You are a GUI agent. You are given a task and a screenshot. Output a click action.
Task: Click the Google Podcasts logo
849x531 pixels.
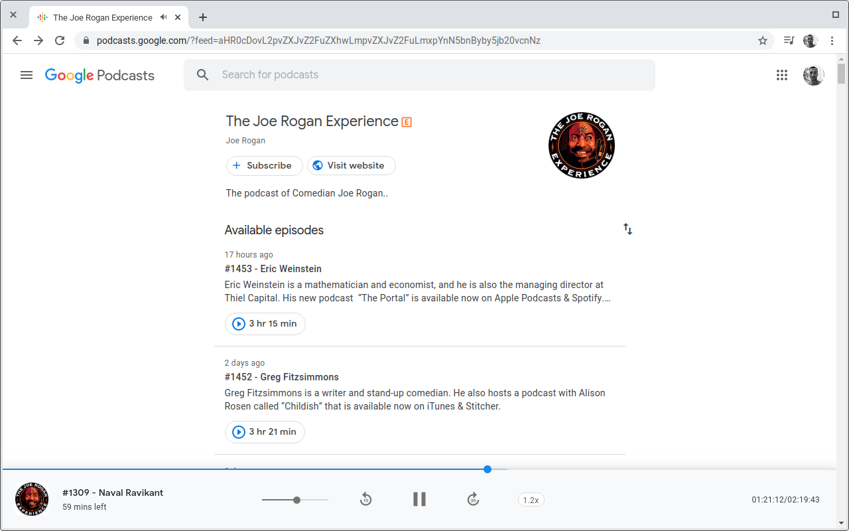(x=99, y=75)
